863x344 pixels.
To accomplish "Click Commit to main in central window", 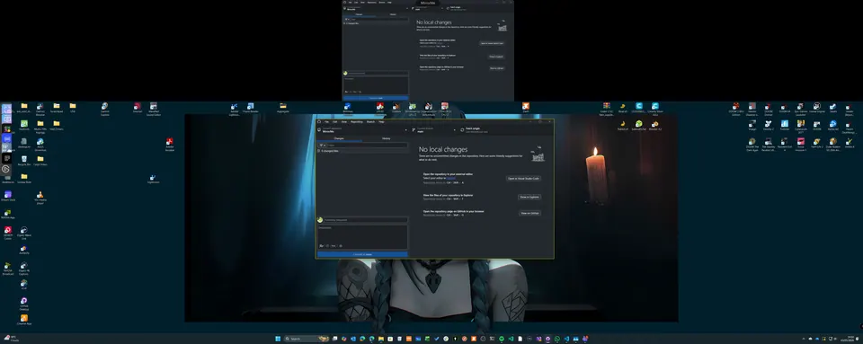I will [362, 254].
